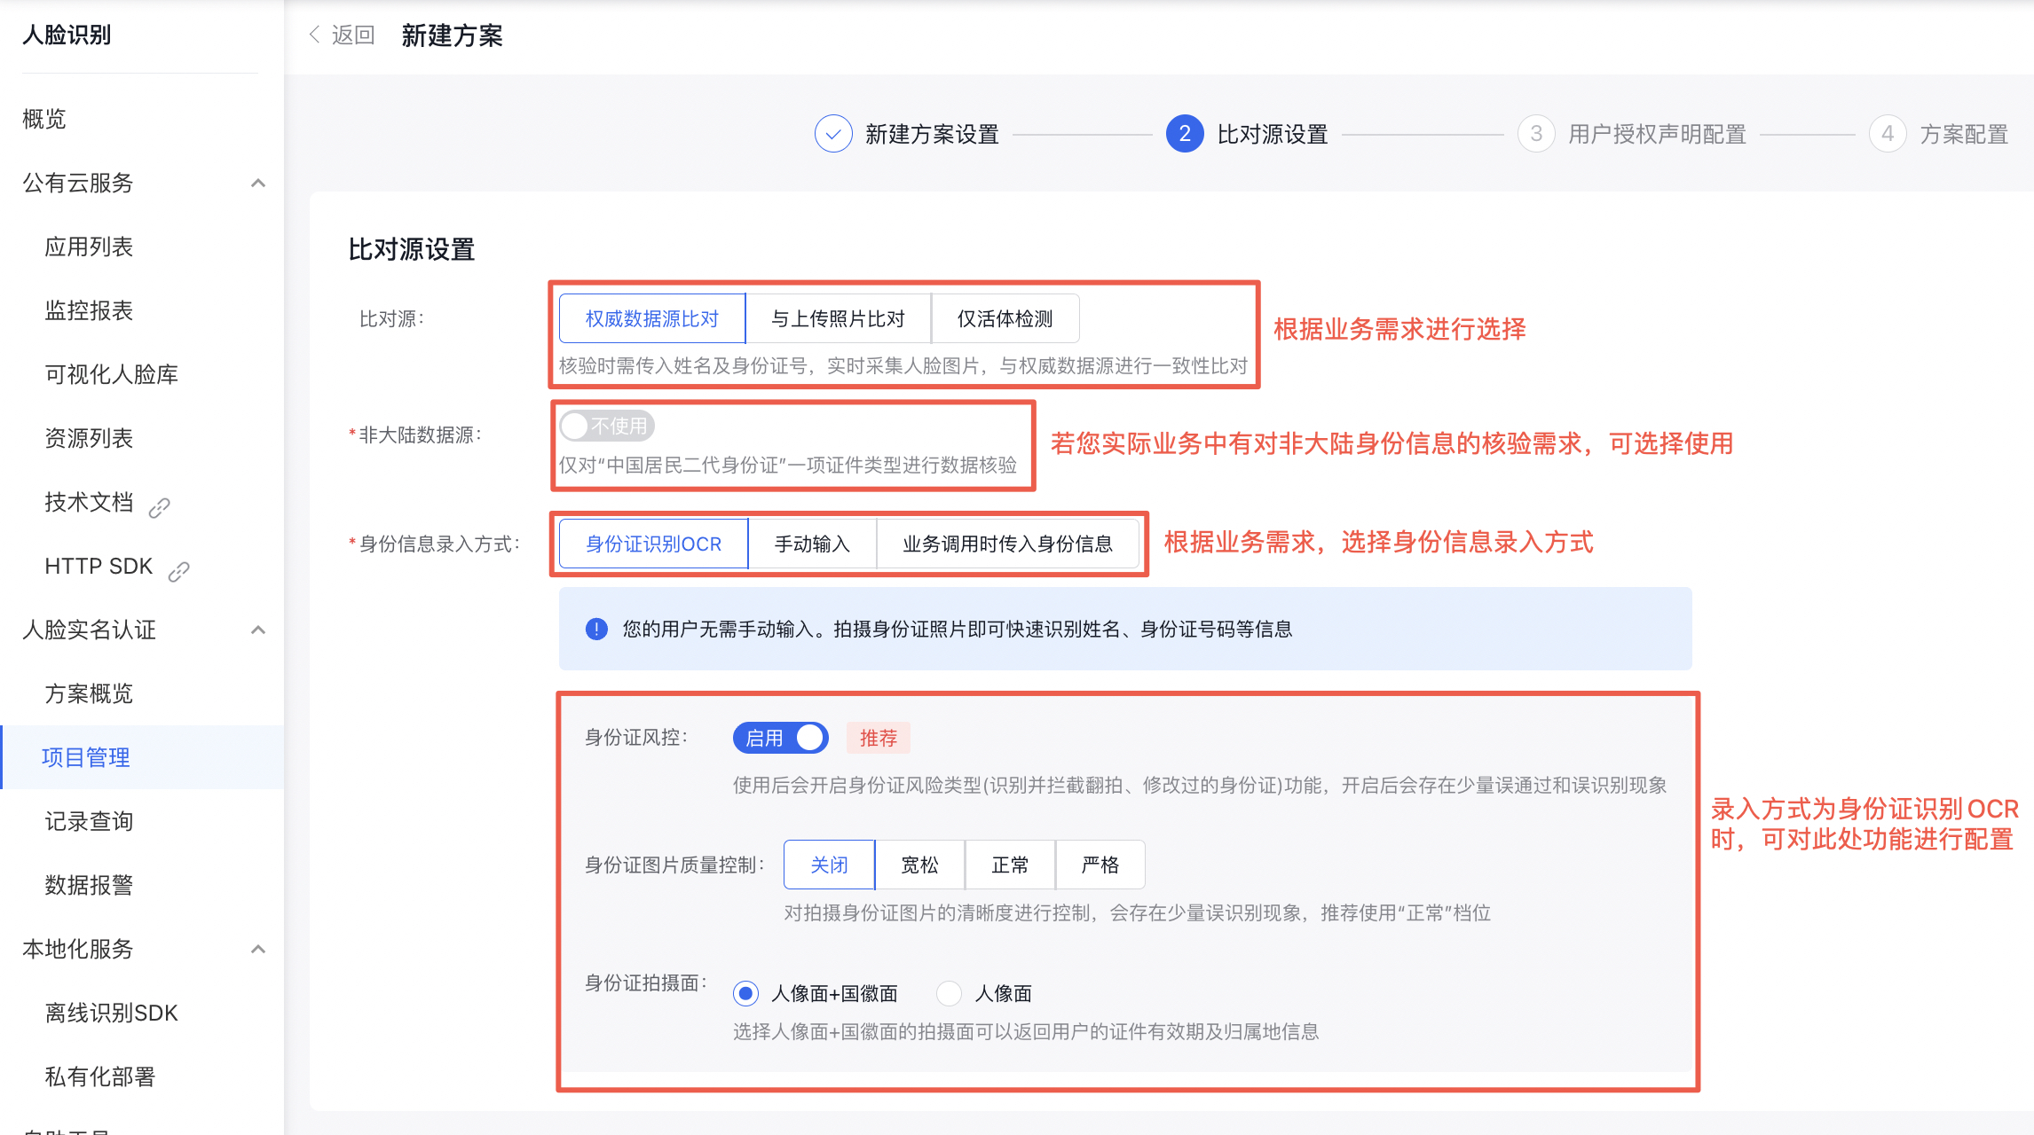Image resolution: width=2034 pixels, height=1135 pixels.
Task: Set image quality control to 严格
Action: 1100,865
